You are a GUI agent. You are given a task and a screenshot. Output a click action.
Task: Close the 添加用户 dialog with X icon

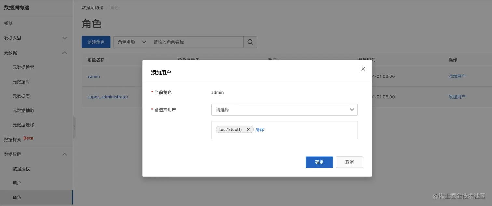(x=363, y=69)
